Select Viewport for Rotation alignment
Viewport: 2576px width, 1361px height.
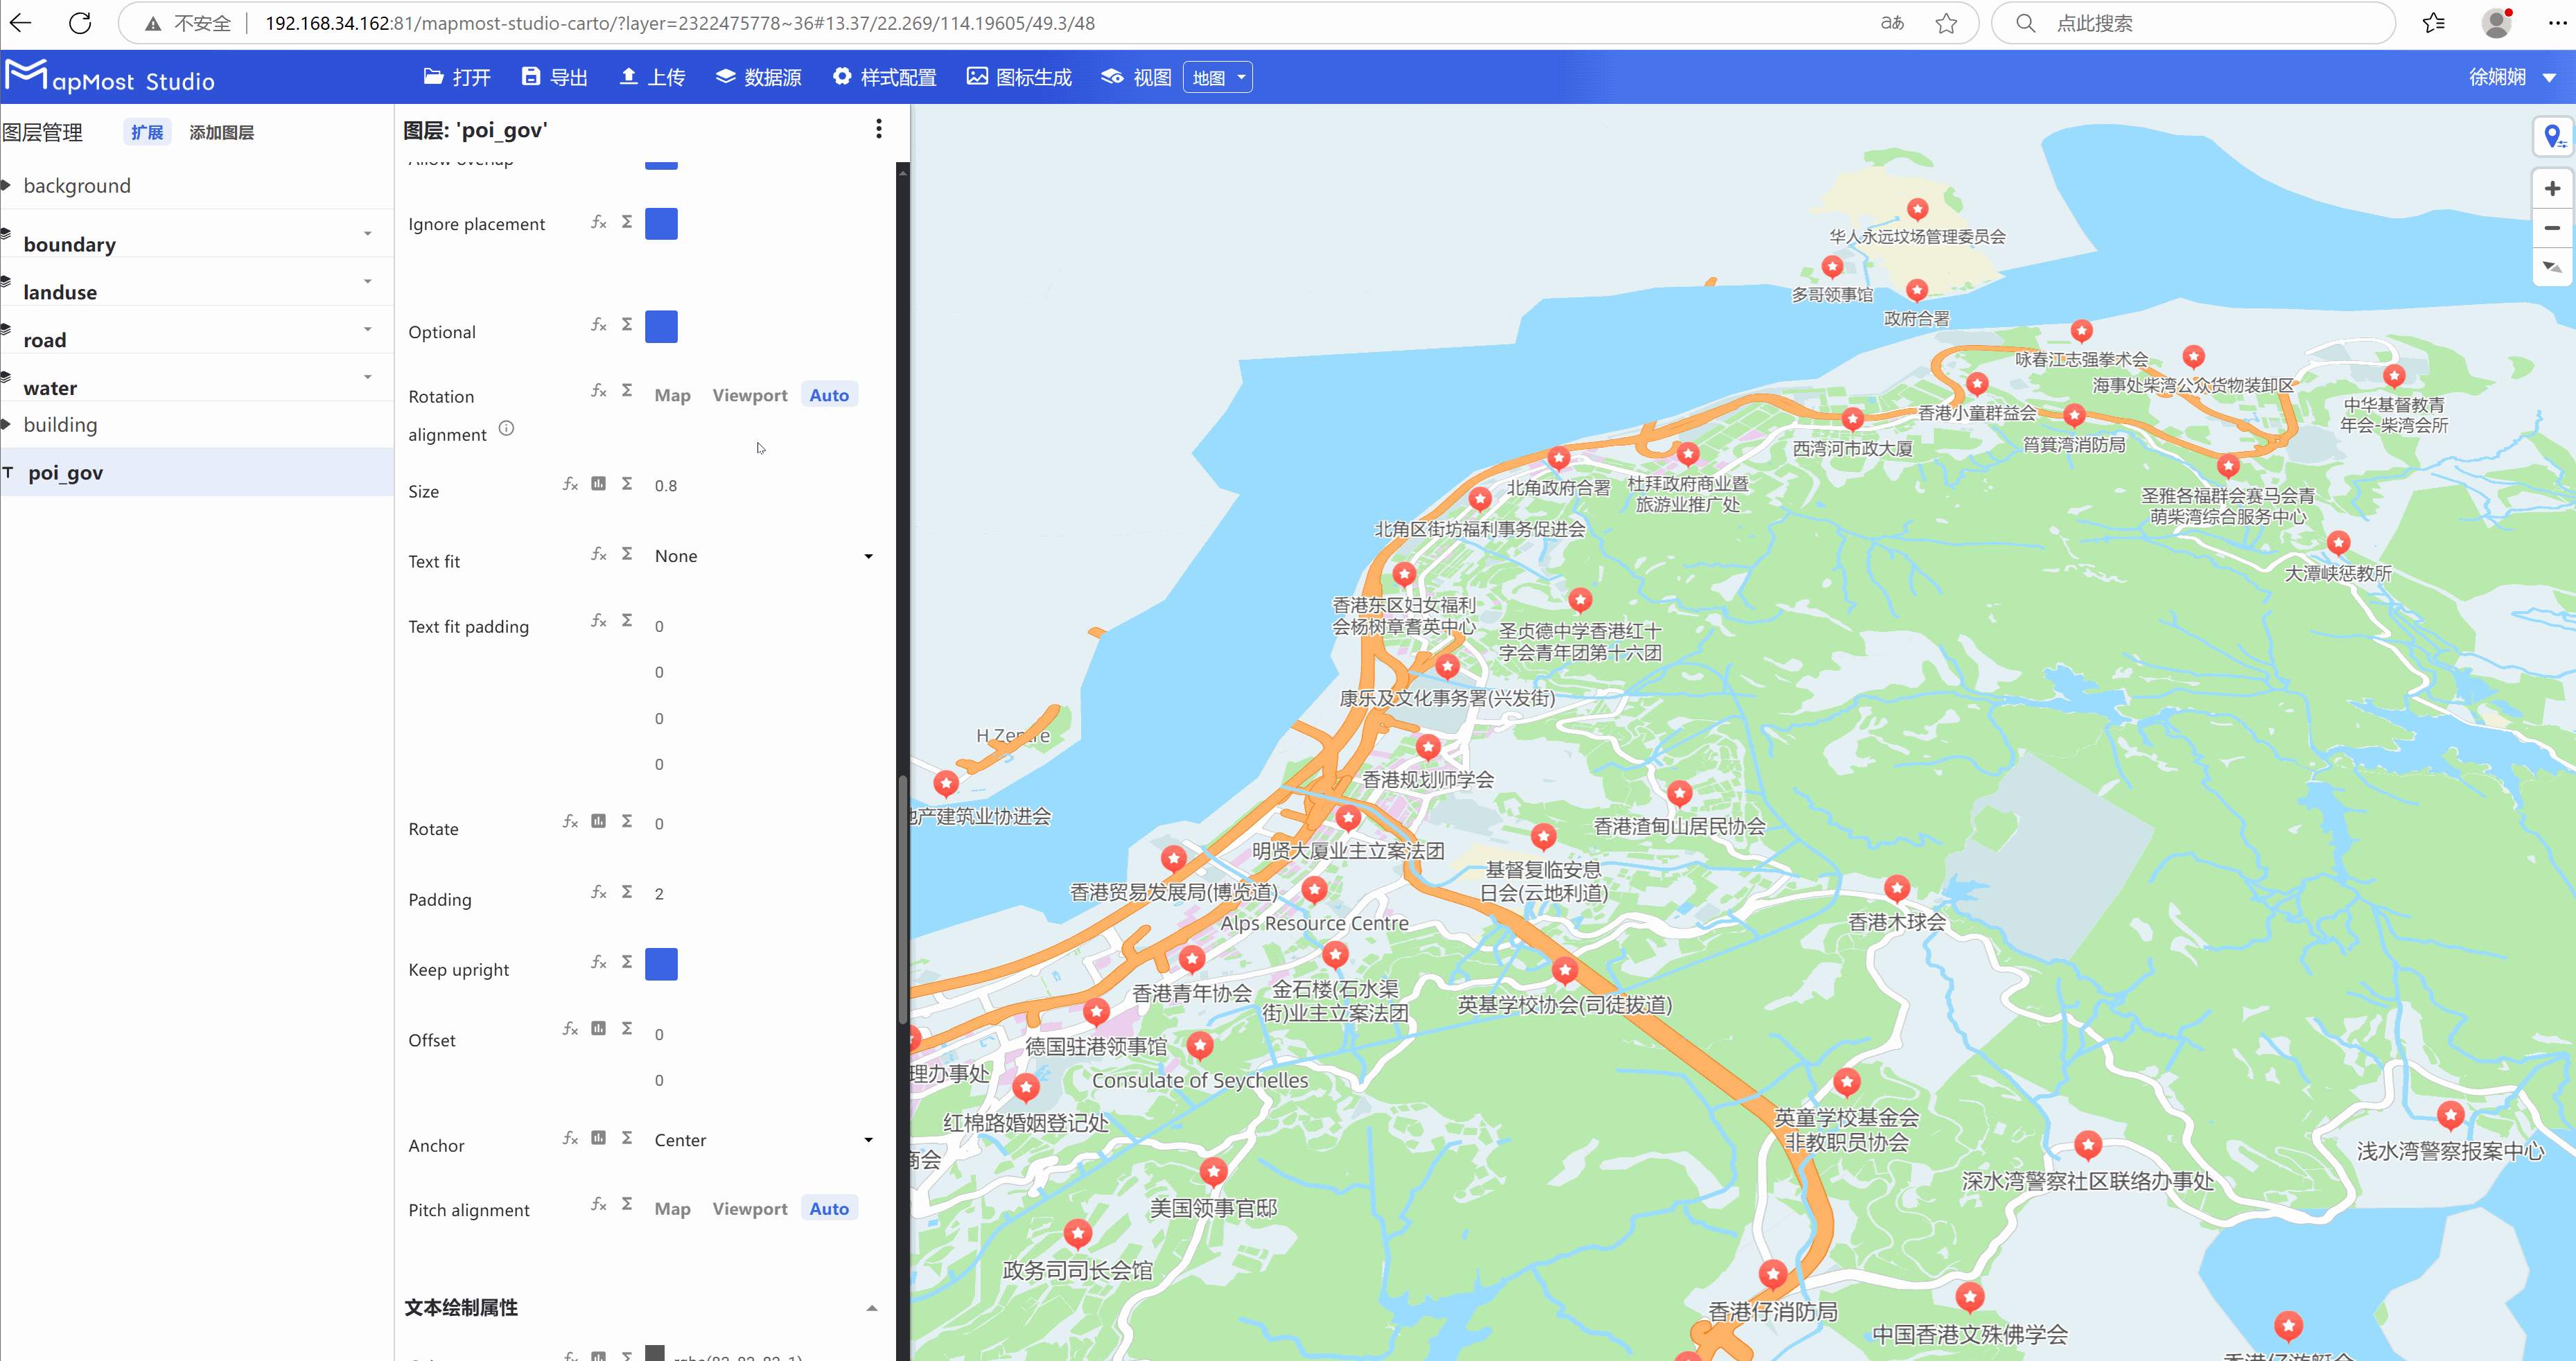coord(749,395)
